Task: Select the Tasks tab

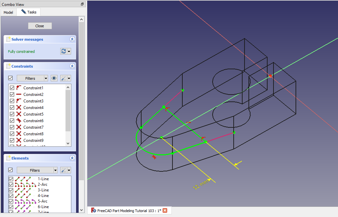Action: [29, 12]
